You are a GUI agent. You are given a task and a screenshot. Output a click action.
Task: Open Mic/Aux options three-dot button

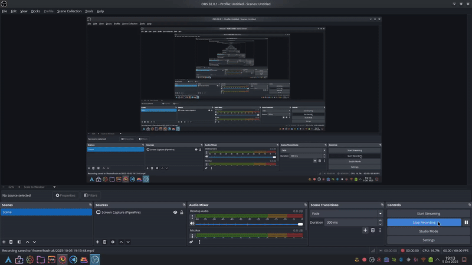[x=192, y=236]
